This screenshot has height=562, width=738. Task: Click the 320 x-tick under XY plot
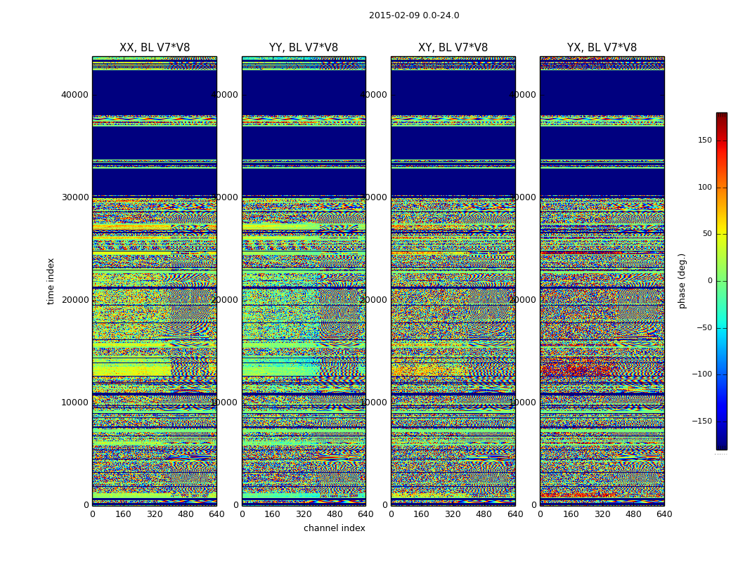pos(453,514)
